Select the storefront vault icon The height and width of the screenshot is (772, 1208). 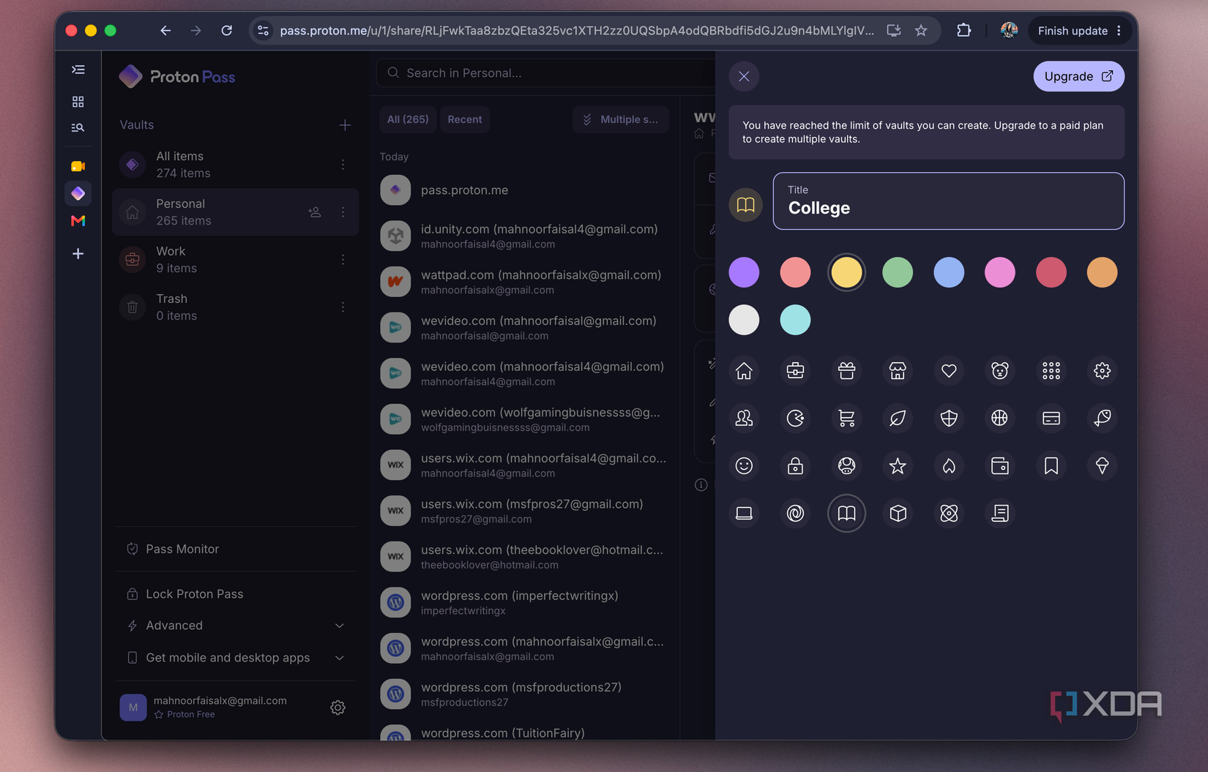[x=898, y=371]
